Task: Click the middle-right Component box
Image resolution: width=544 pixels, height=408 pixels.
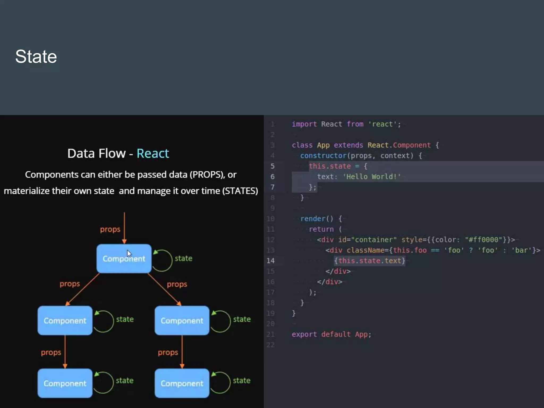Action: pos(182,320)
